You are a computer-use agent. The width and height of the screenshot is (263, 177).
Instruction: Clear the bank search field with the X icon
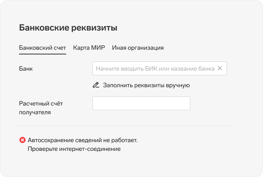click(220, 68)
